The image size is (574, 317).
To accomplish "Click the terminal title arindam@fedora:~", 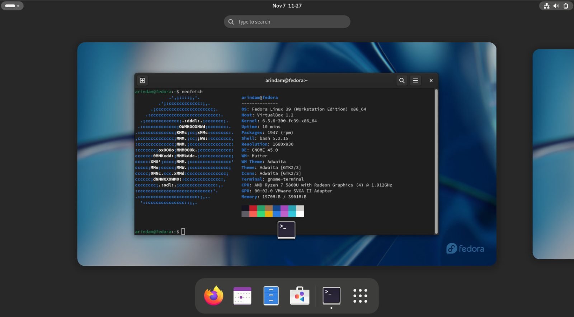I will pyautogui.click(x=286, y=81).
